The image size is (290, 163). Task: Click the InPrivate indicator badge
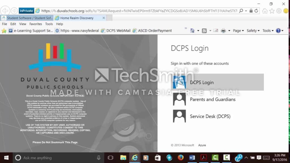click(x=26, y=11)
